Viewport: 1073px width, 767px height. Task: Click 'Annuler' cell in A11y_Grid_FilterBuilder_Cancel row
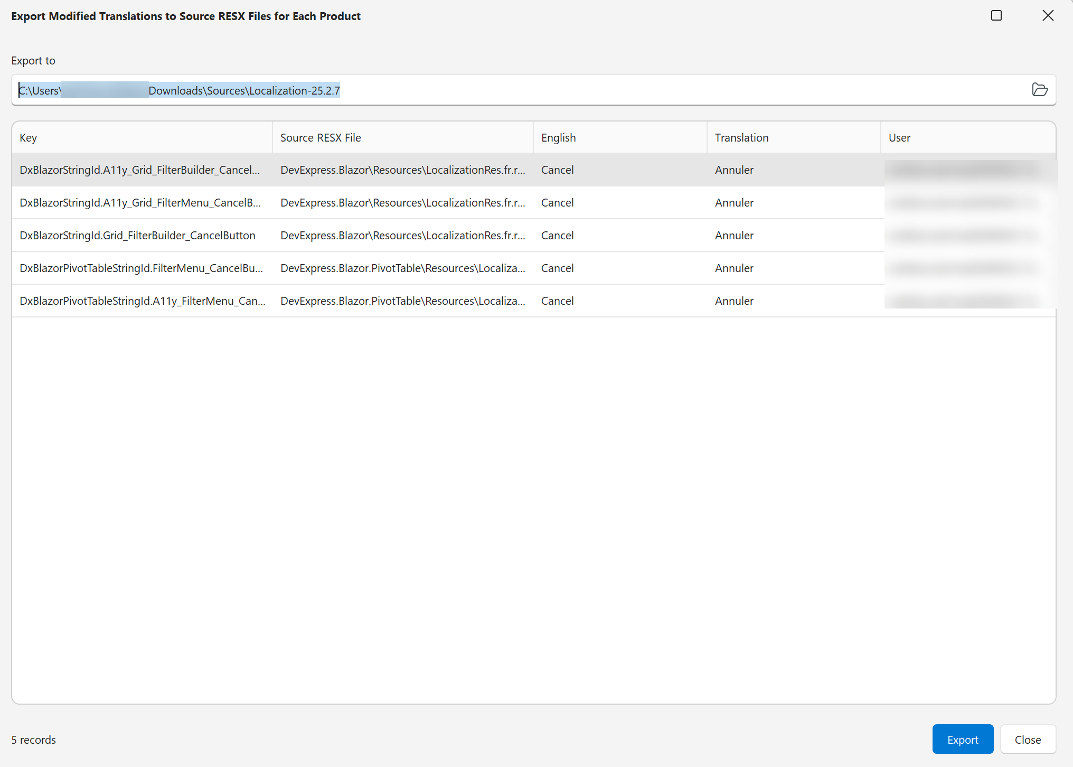pyautogui.click(x=794, y=170)
